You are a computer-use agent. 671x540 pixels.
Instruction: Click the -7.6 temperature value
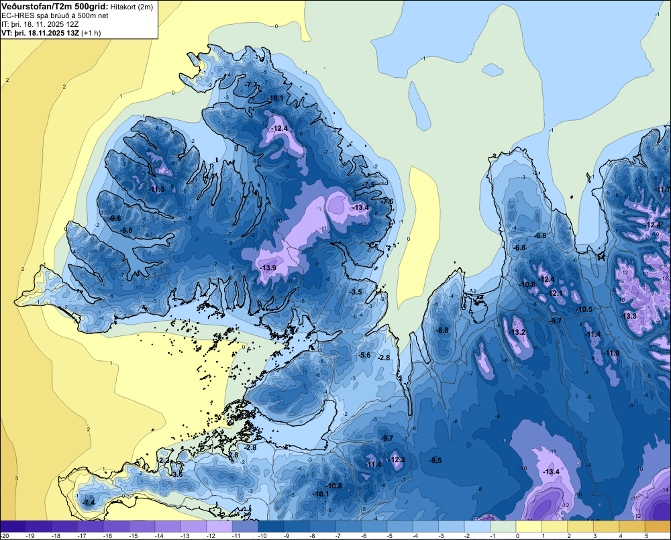387,201
